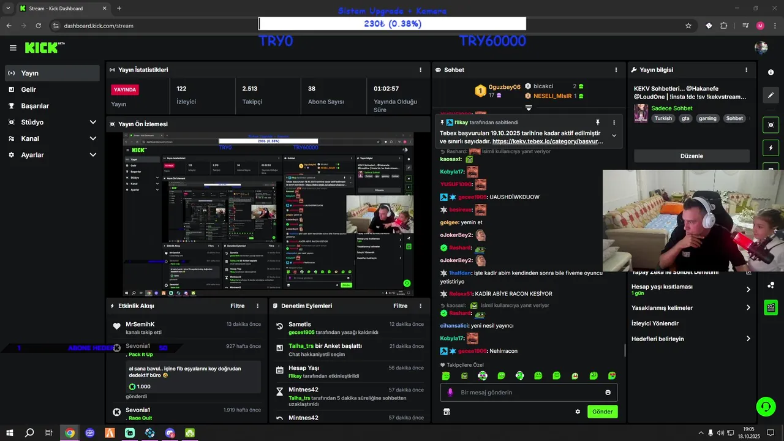This screenshot has width=784, height=441.
Task: Open Yayın İstatistikleri panel three-dot menu
Action: pyautogui.click(x=420, y=70)
